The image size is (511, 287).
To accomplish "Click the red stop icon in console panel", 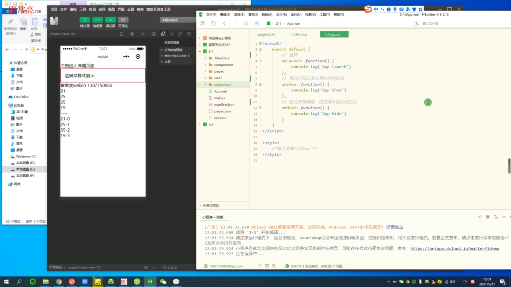I will coord(487,217).
